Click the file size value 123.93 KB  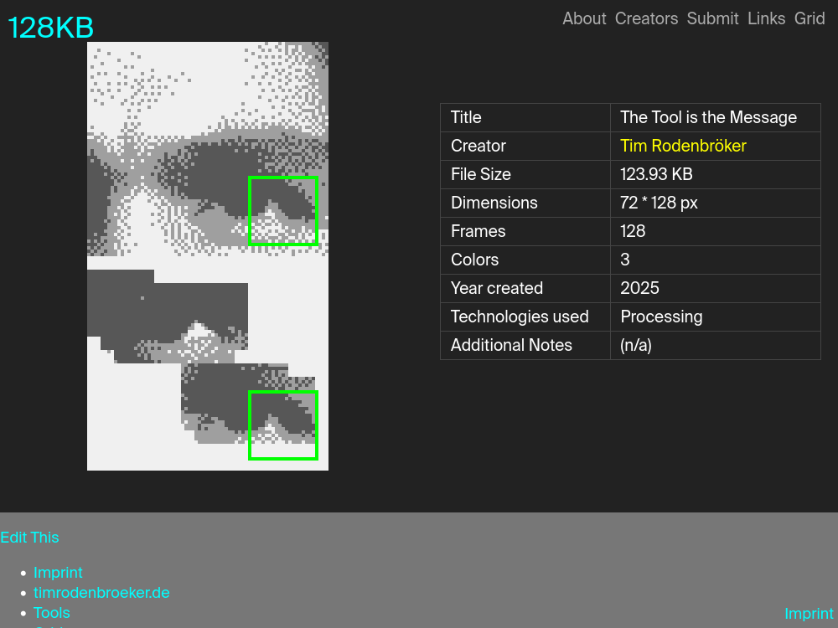point(656,174)
